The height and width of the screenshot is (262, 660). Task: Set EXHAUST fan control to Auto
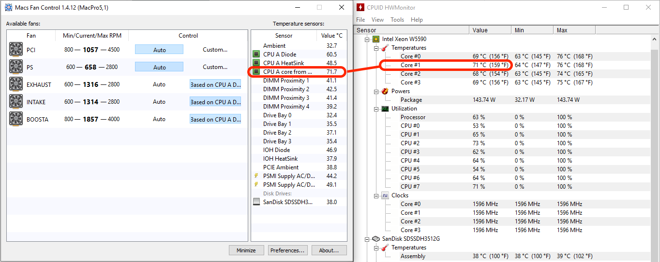(159, 84)
